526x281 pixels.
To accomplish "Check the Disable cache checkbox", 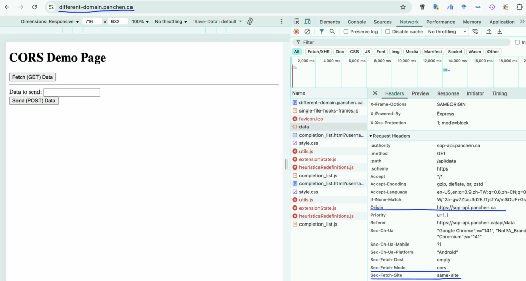I will click(x=388, y=32).
